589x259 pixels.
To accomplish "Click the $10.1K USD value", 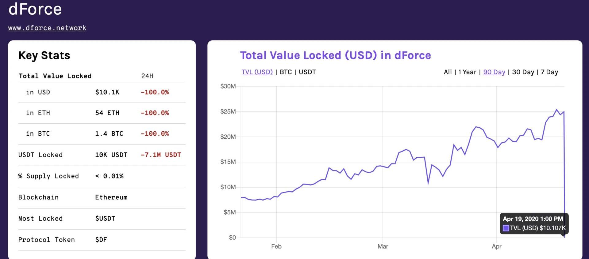I will [107, 92].
